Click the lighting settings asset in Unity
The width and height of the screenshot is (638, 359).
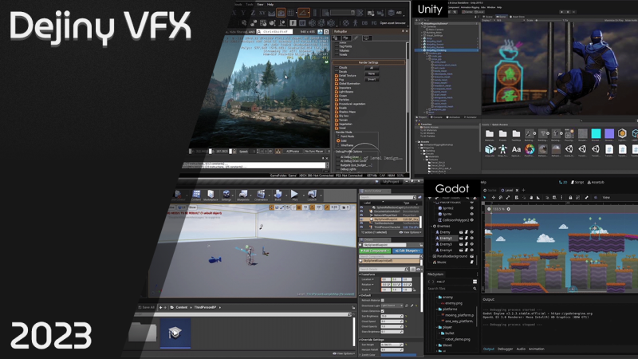(622, 134)
